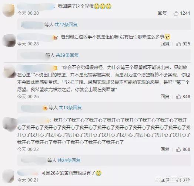Screen dimensions: 194x186
Task: Open avatar of 我圆满了这个彩蛋 commenter
Action: click(x=9, y=10)
